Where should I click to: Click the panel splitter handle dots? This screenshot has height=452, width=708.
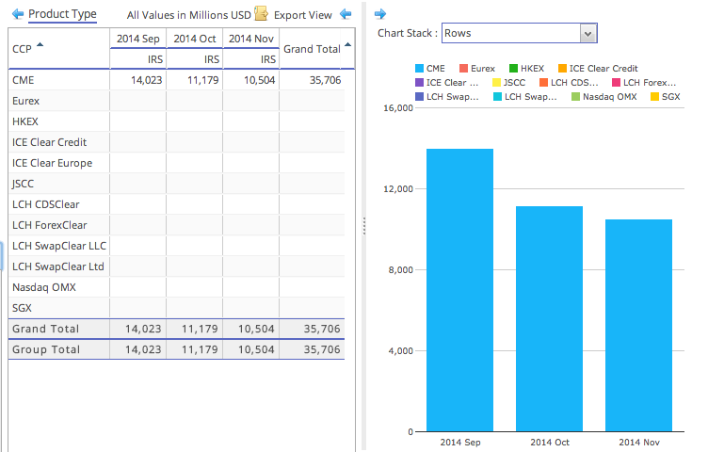[x=364, y=226]
